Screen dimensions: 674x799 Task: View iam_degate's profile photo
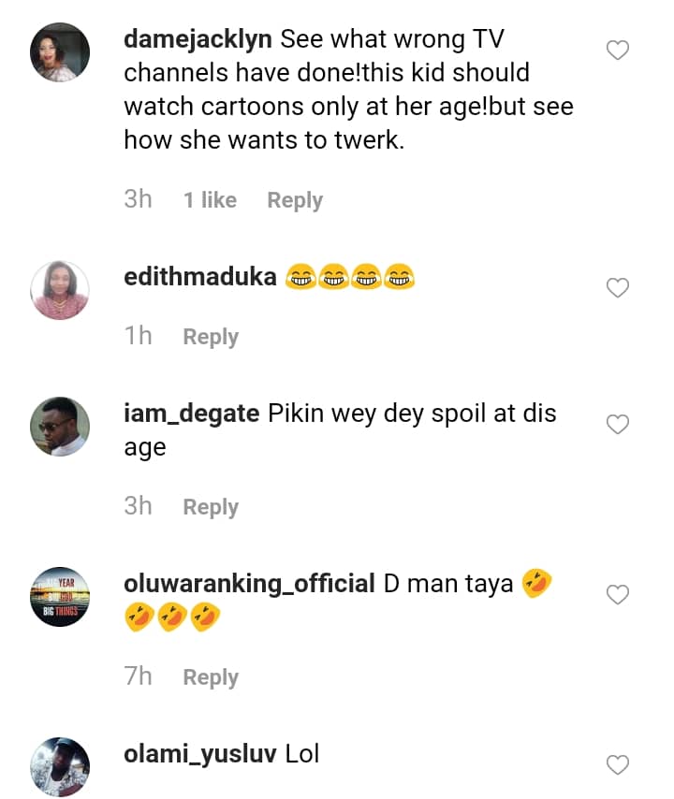[60, 427]
